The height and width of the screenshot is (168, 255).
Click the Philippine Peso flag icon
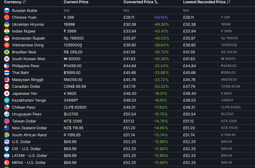tap(7, 66)
